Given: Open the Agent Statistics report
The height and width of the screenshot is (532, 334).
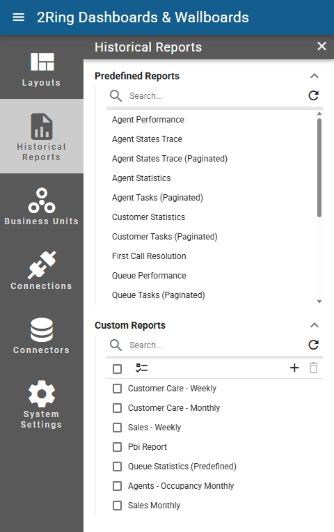Looking at the screenshot, I should pyautogui.click(x=141, y=178).
